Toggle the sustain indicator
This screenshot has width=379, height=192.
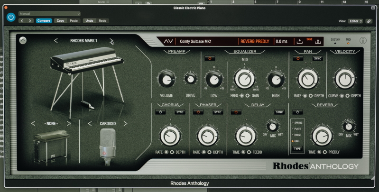335,44
